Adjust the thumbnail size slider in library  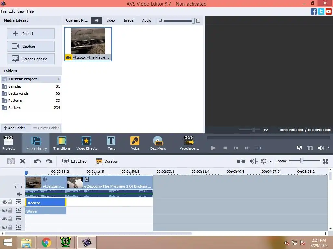193,20
